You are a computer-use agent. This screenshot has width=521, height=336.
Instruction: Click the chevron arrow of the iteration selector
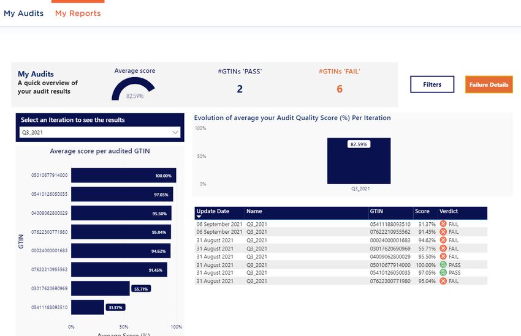tap(175, 132)
